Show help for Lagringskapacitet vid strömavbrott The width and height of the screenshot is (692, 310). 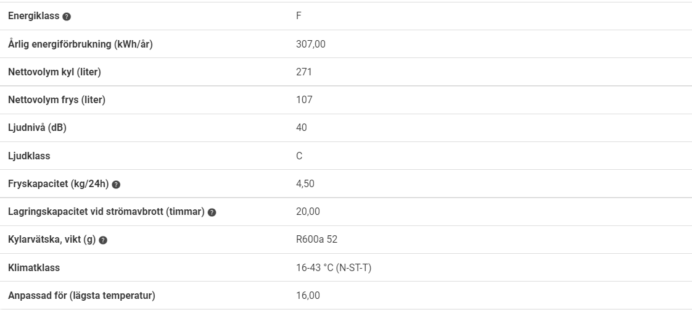[x=212, y=212]
